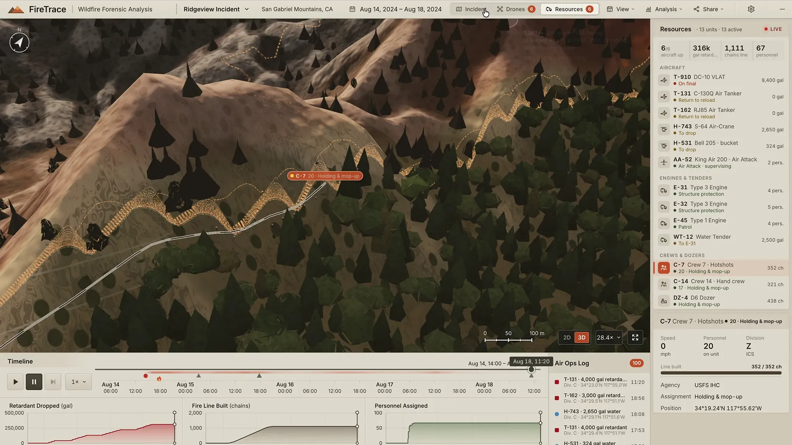Viewport: 792px width, 445px height.
Task: Select the E-32 Type 3 Engine row
Action: [x=721, y=207]
